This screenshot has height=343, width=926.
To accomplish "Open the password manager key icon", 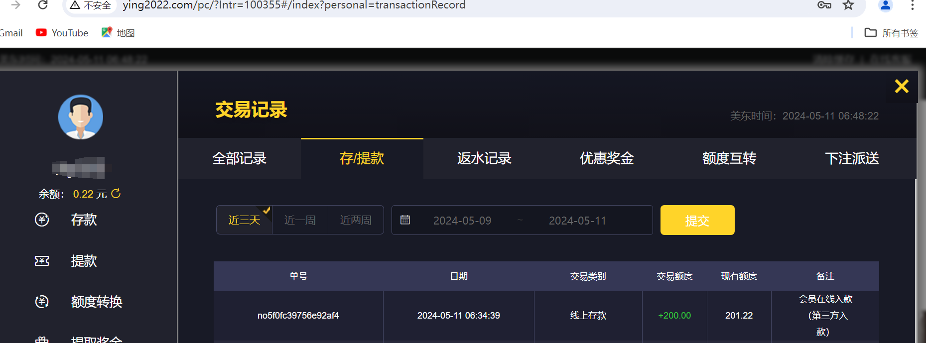I will 824,5.
